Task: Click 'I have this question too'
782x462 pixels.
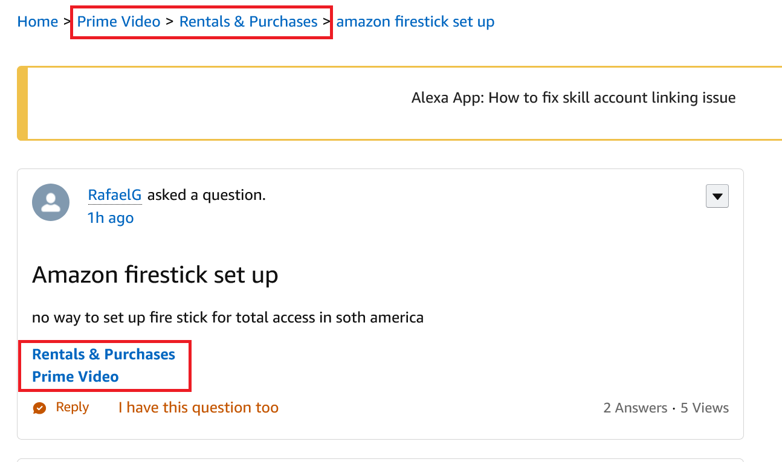Action: coord(198,408)
